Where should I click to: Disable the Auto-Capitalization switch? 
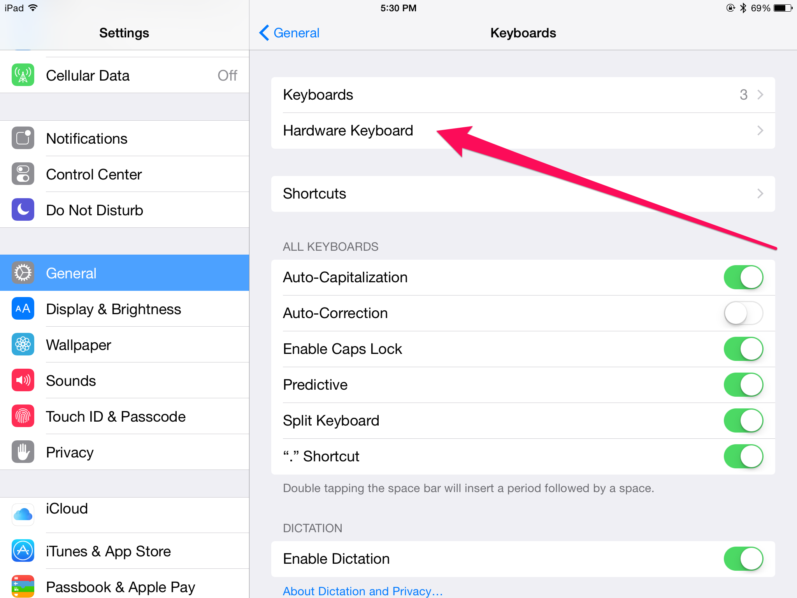pos(743,277)
